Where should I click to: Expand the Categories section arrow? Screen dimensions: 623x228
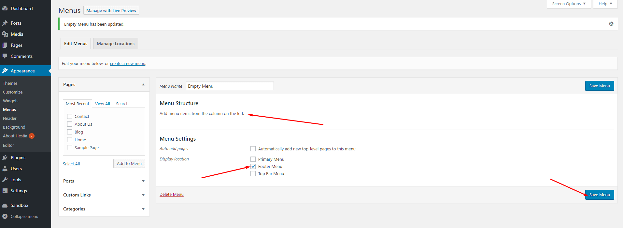[143, 209]
